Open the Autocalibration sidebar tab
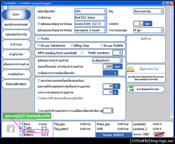Image resolution: width=175 pixels, height=144 pixels. tap(16, 84)
